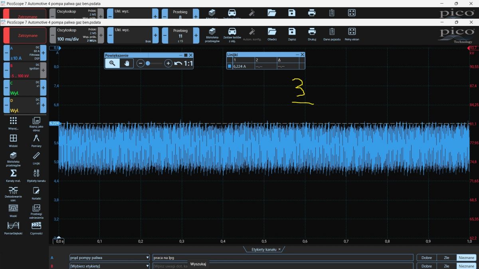Close the Etykiety kanału tab
The image size is (479, 269).
279,249
